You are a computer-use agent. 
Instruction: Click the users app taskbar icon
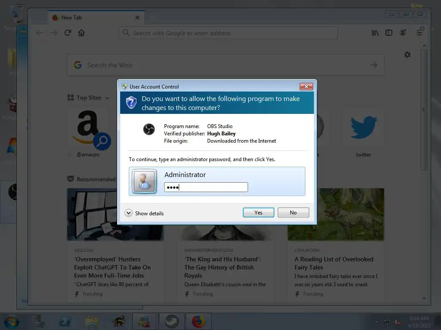(145, 321)
